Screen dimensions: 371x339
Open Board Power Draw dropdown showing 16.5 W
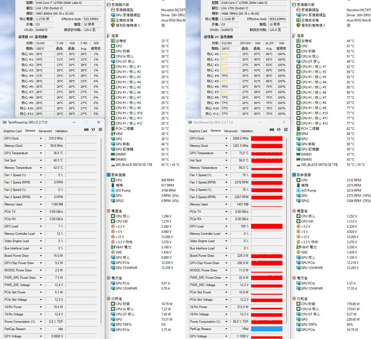pyautogui.click(x=41, y=255)
